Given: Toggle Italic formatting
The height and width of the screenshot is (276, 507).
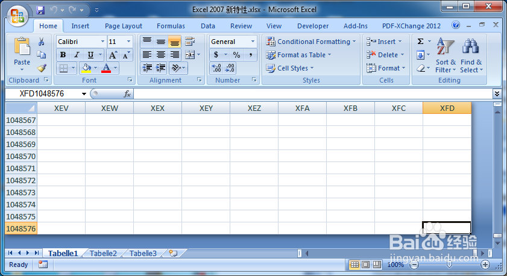Looking at the screenshot, I should click(77, 55).
